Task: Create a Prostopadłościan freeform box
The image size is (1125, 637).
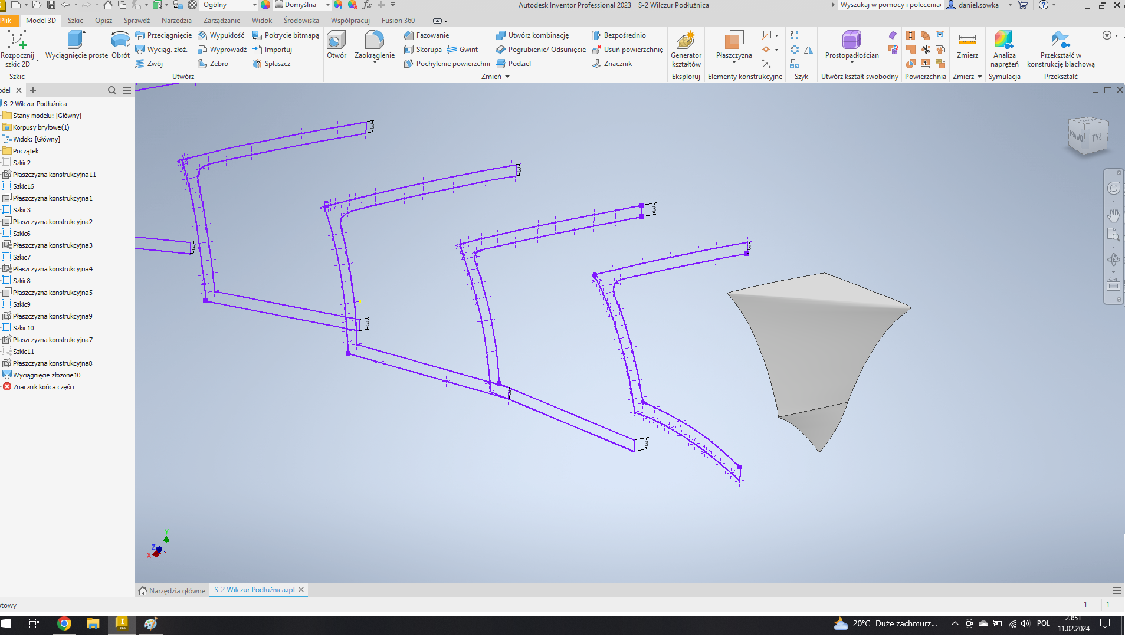Action: click(852, 44)
